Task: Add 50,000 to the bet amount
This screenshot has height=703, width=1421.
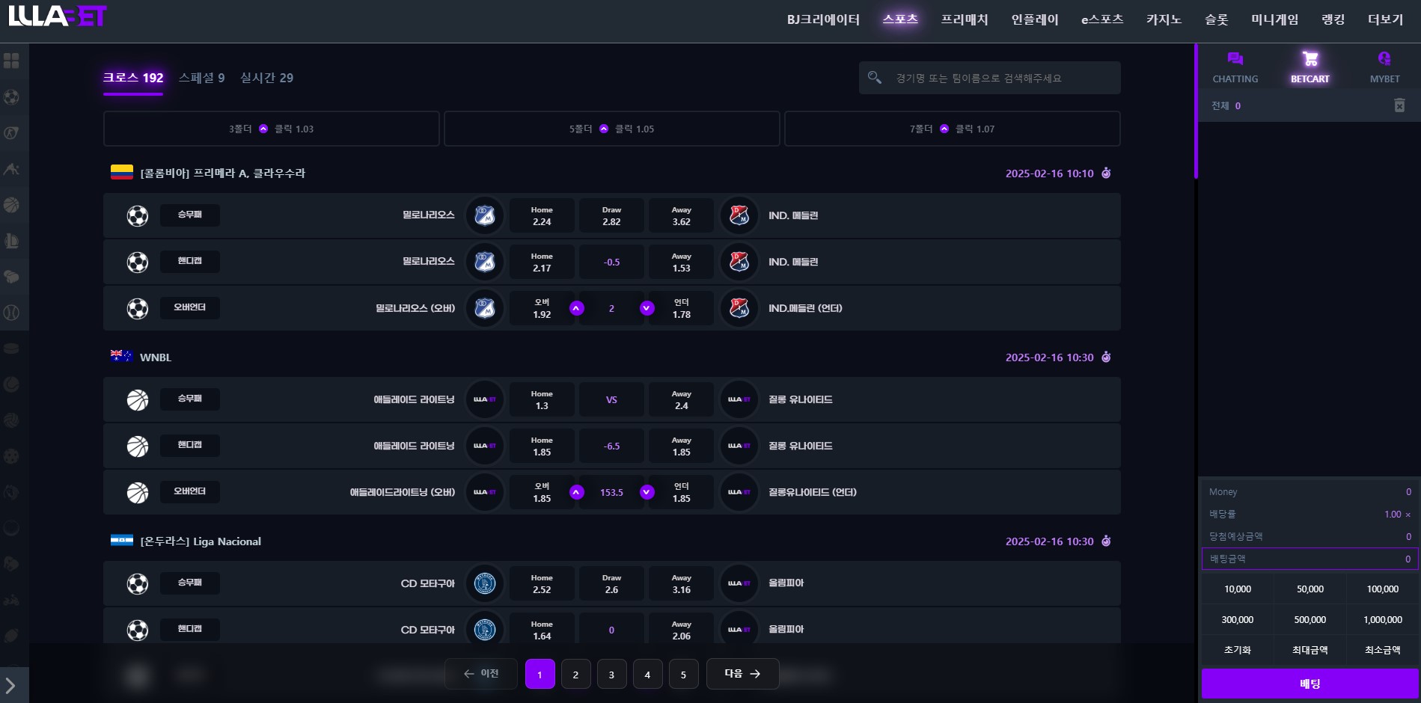Action: click(1310, 589)
